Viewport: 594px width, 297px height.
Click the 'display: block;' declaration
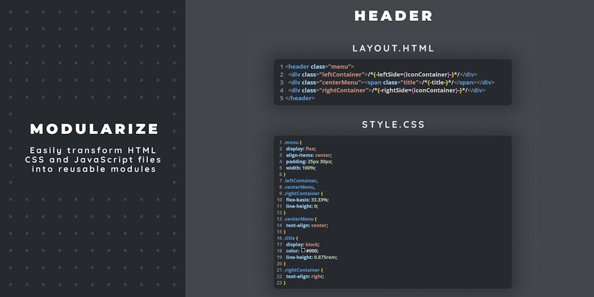(x=303, y=244)
